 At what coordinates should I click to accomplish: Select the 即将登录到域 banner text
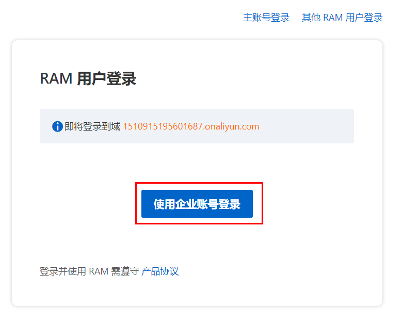point(92,126)
